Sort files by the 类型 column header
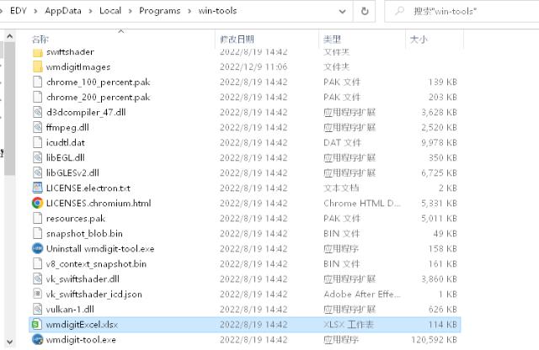Image resolution: width=539 pixels, height=350 pixels. [330, 40]
